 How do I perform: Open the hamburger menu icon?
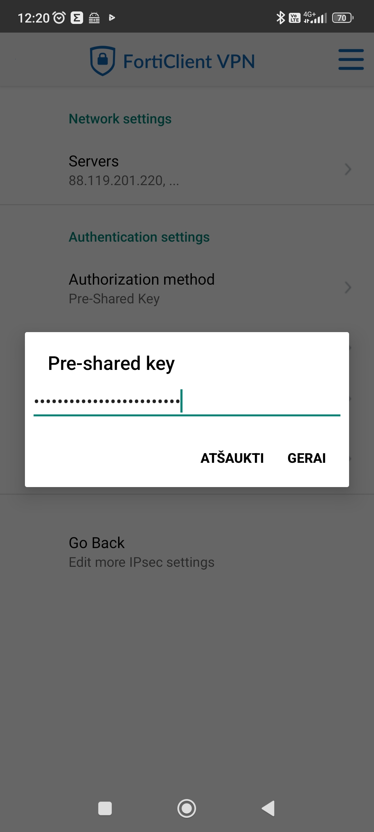(351, 59)
